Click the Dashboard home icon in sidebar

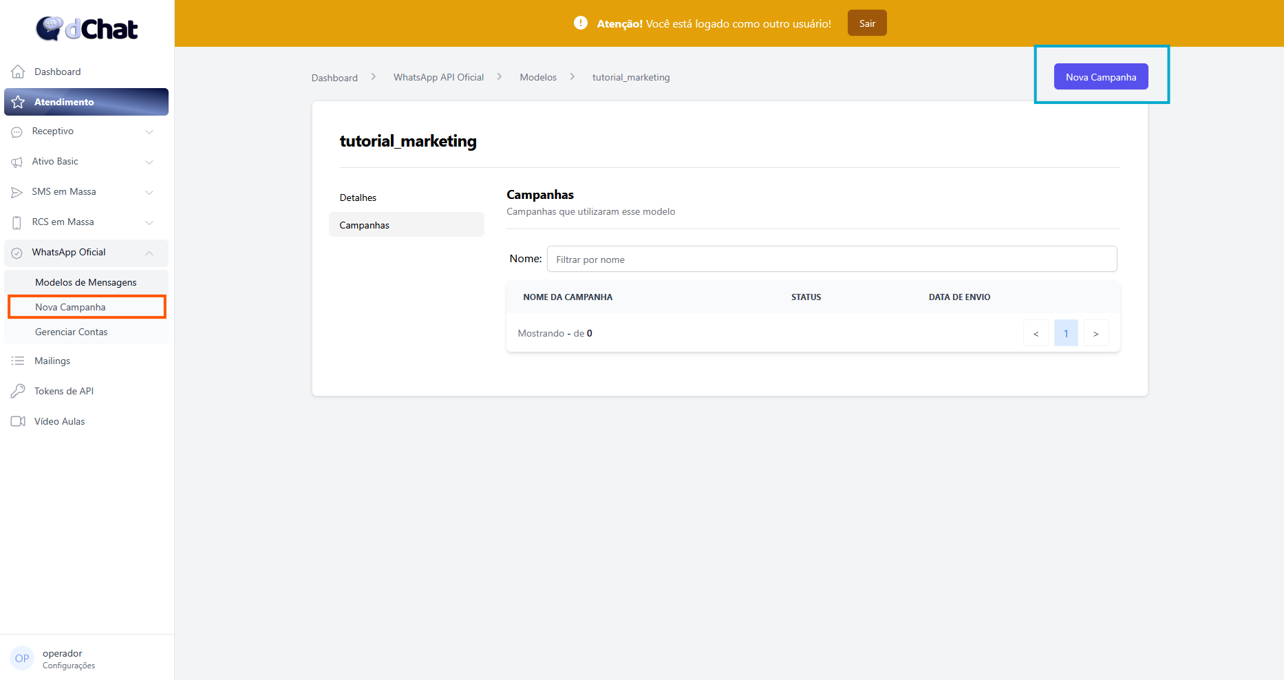click(18, 72)
